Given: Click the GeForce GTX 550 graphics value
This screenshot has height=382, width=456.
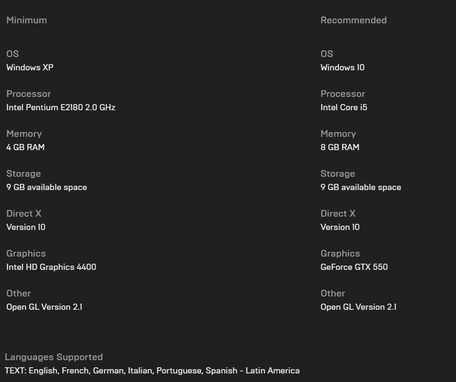Looking at the screenshot, I should coord(354,267).
